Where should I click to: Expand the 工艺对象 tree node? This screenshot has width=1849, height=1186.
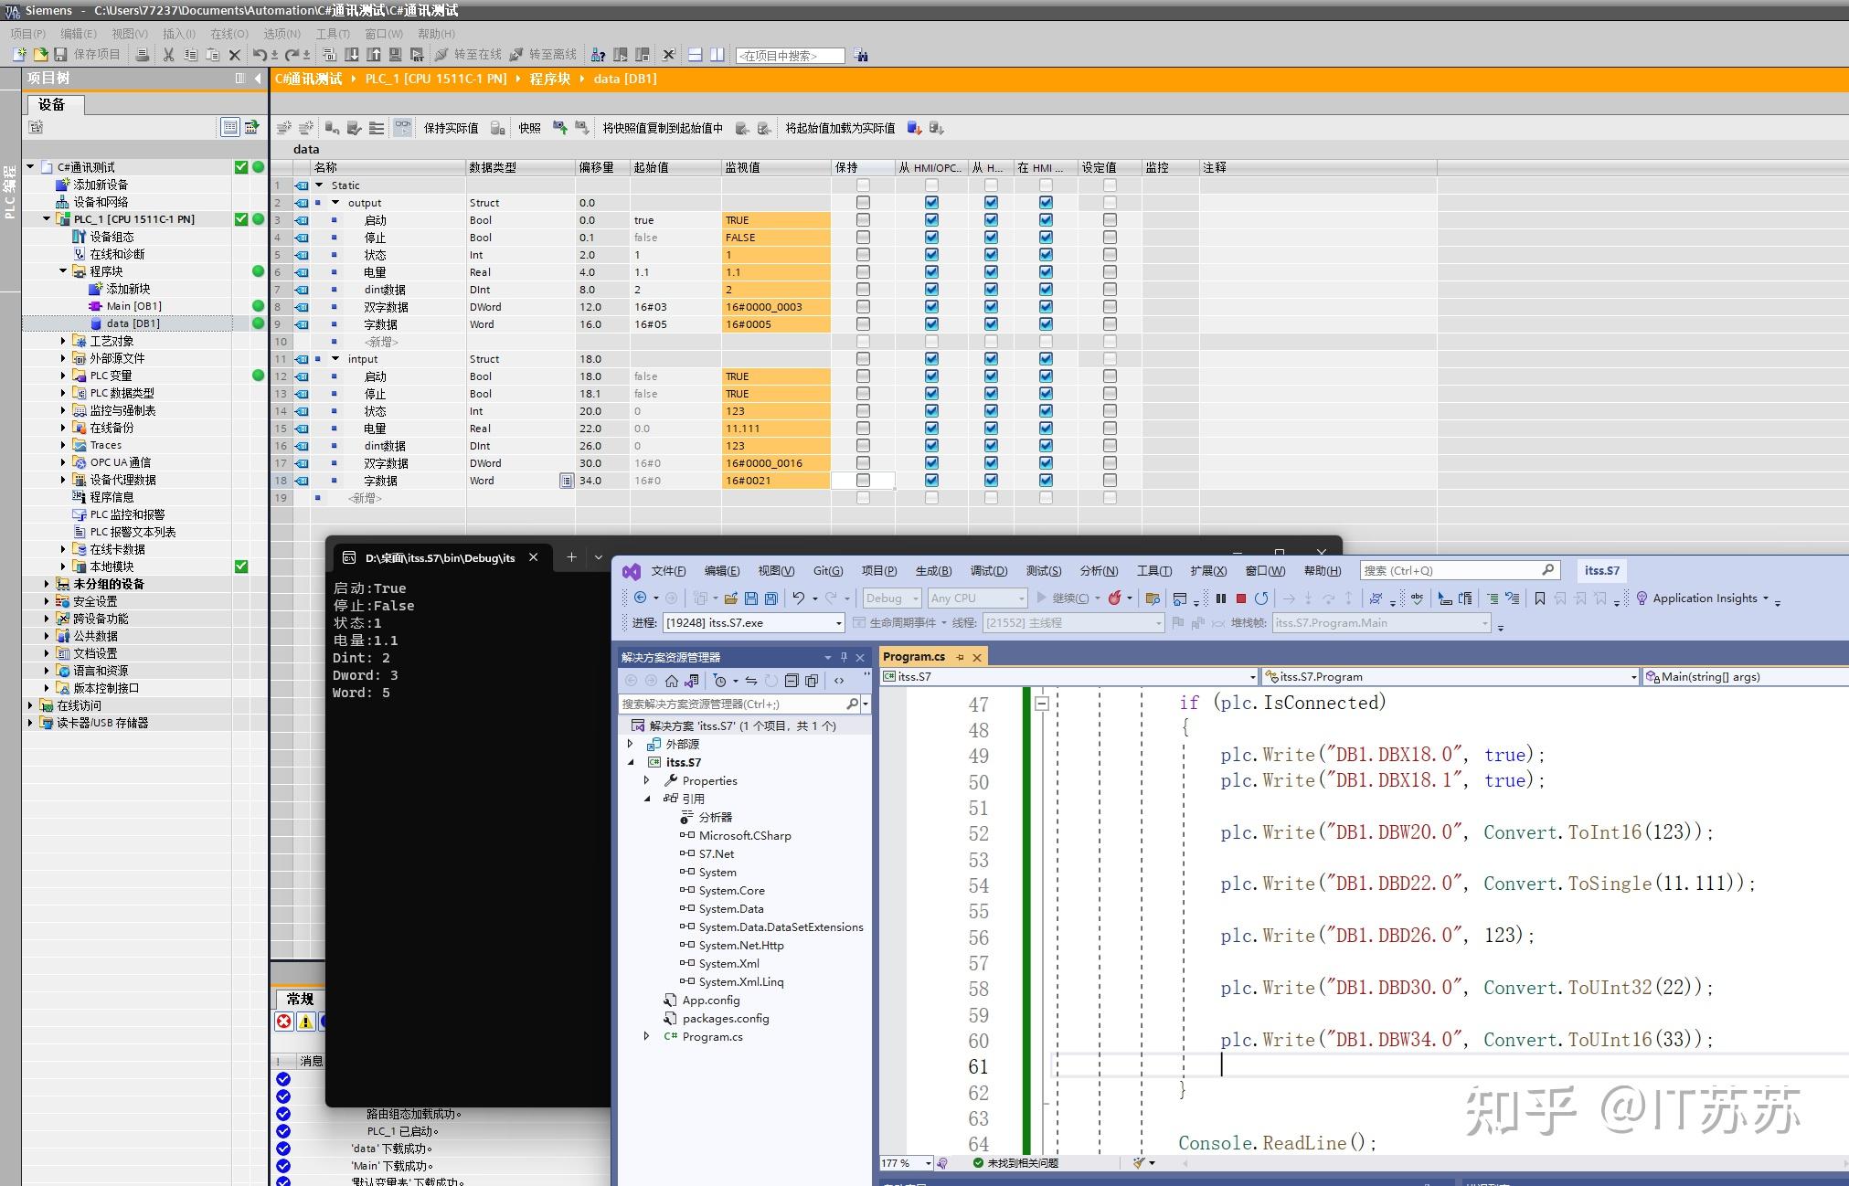click(x=63, y=341)
